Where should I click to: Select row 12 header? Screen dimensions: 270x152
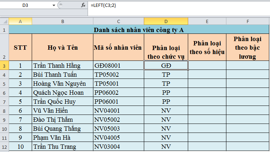pyautogui.click(x=4, y=147)
